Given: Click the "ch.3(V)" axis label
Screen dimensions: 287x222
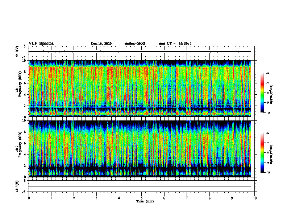Looking at the screenshot, I should (17, 186).
